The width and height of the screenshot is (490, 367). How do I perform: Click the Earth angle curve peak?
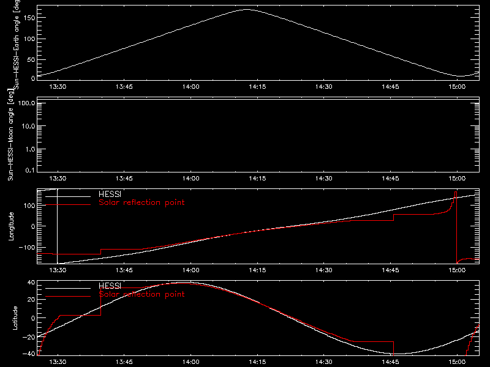click(247, 10)
